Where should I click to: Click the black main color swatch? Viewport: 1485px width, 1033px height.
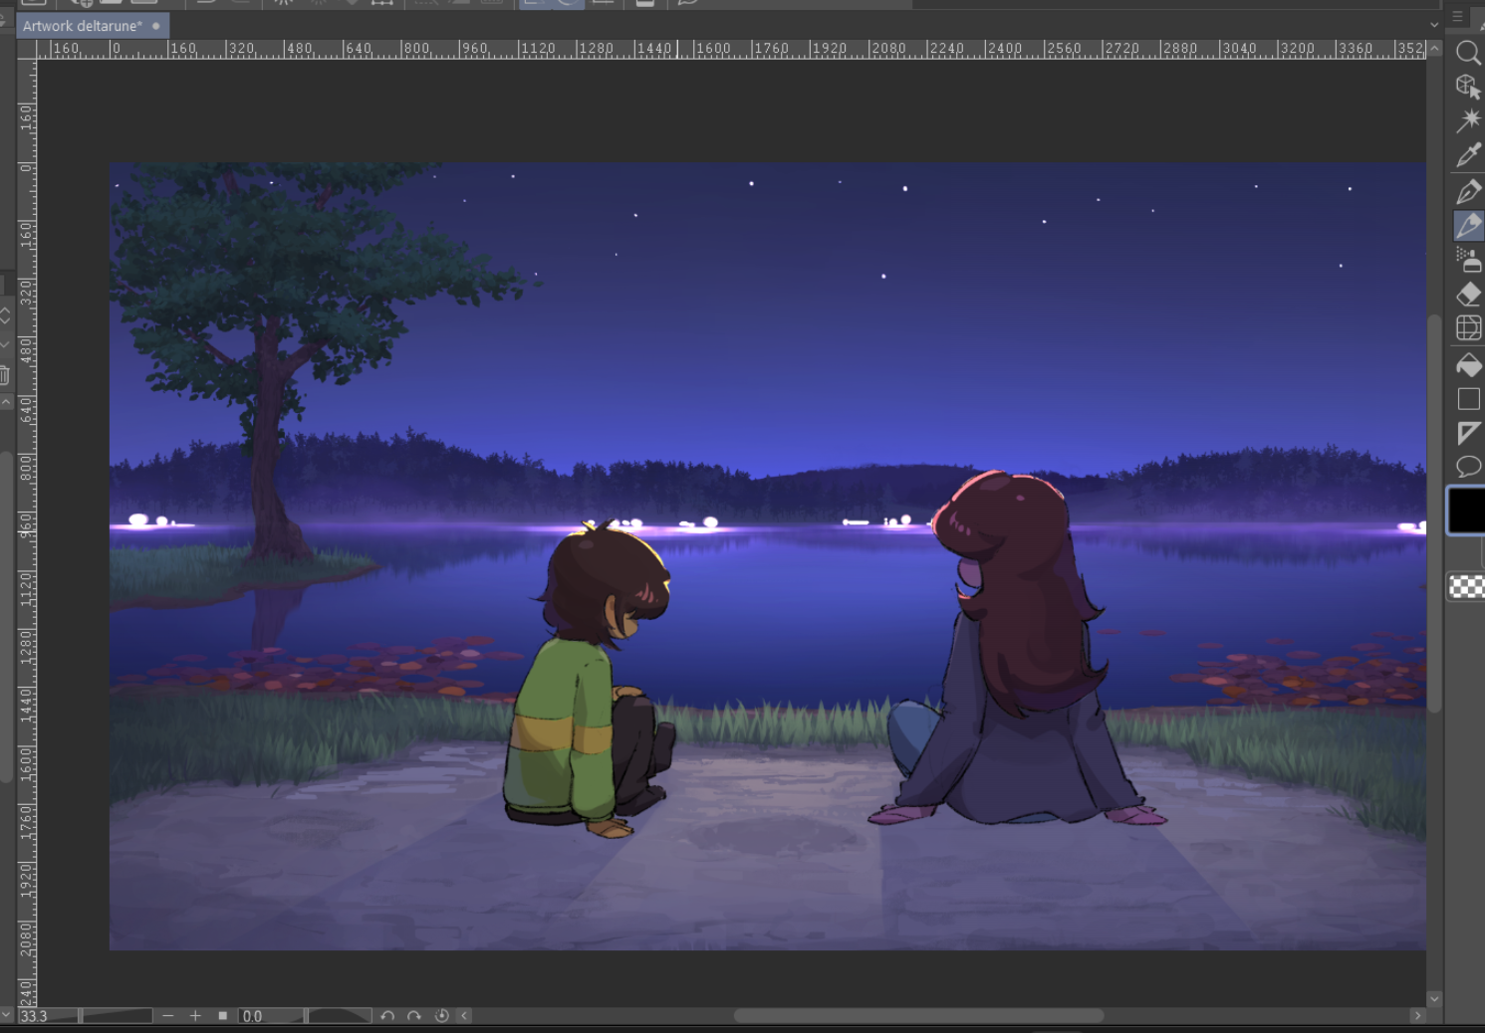coord(1466,511)
